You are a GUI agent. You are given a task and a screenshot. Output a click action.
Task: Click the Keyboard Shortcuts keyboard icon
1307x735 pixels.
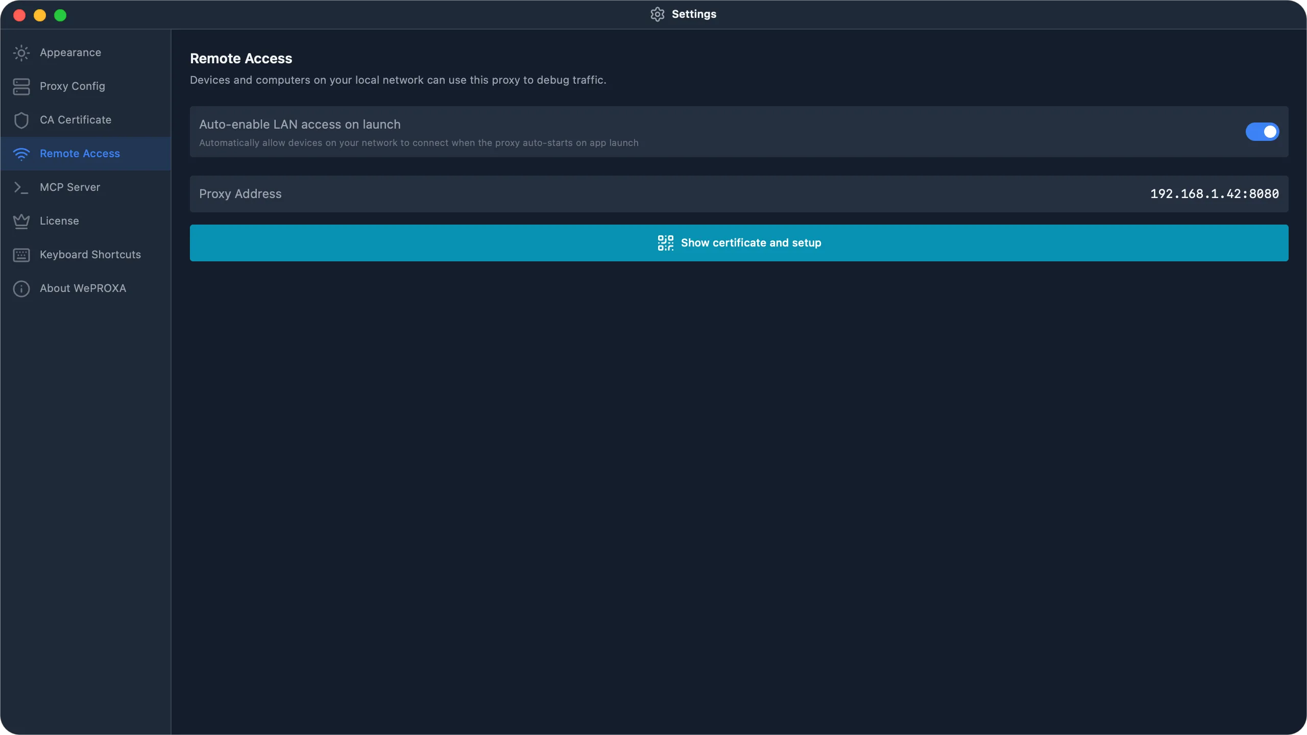21,255
